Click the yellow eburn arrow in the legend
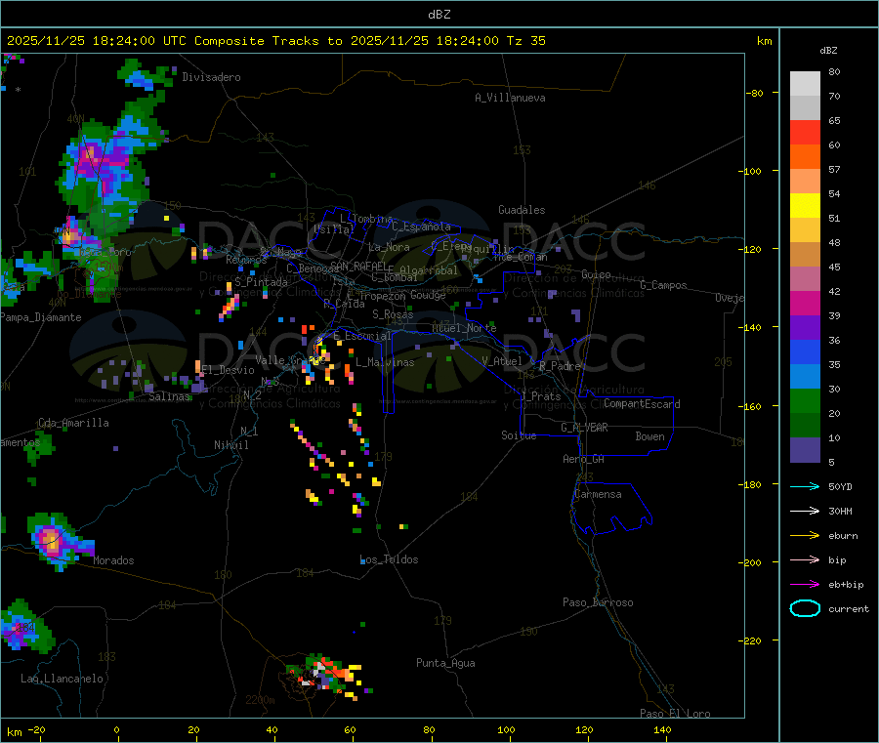 click(805, 536)
